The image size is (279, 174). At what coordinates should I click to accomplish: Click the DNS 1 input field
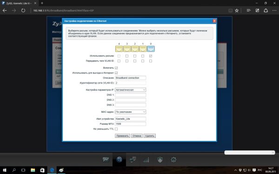pos(130,95)
